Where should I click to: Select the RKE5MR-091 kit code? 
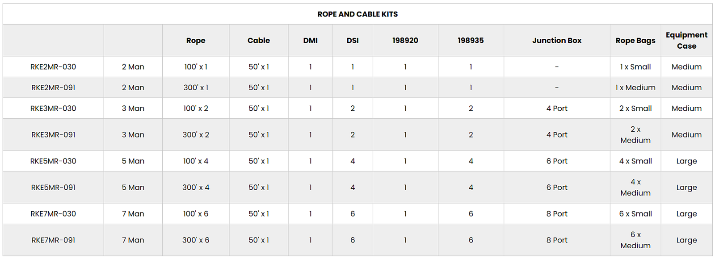point(53,188)
